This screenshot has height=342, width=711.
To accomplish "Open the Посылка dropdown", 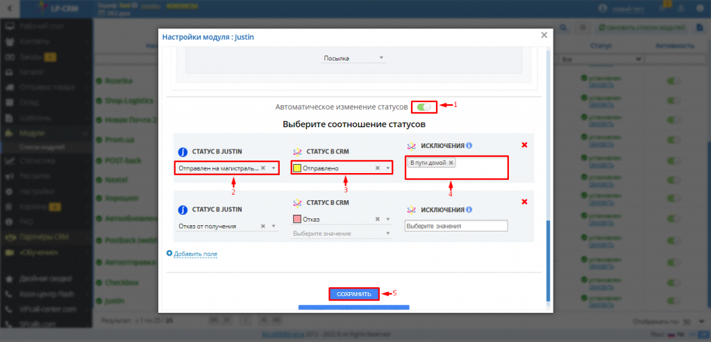I will (353, 58).
